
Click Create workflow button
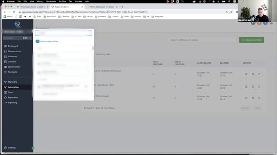(251, 40)
